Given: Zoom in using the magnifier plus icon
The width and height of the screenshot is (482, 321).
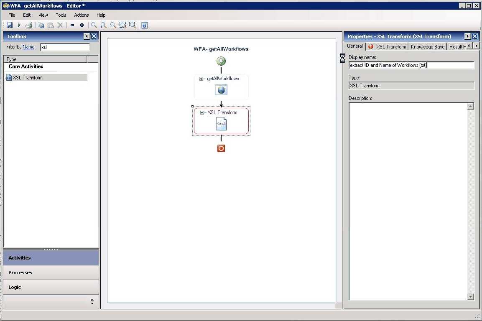Looking at the screenshot, I should click(103, 25).
